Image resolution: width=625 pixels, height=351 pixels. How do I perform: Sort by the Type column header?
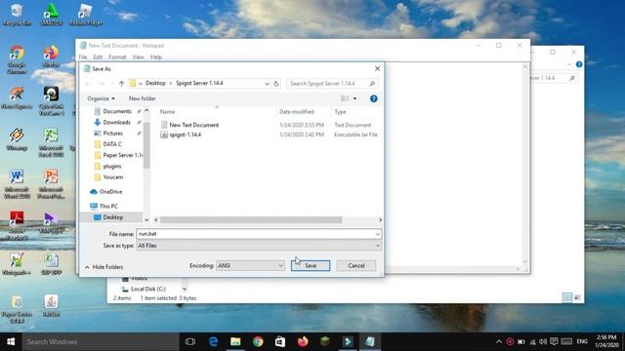pyautogui.click(x=340, y=112)
